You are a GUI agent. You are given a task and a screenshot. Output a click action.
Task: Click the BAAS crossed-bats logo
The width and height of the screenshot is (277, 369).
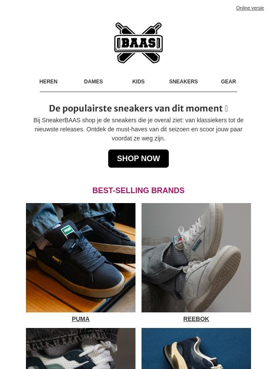coord(138,43)
